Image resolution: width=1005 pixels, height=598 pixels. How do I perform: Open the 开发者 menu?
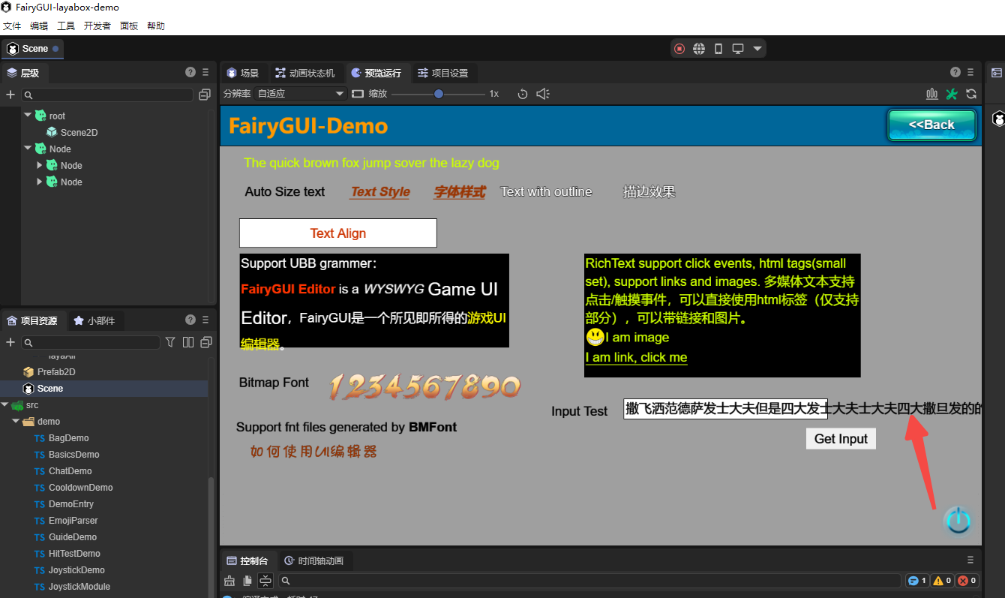point(97,26)
